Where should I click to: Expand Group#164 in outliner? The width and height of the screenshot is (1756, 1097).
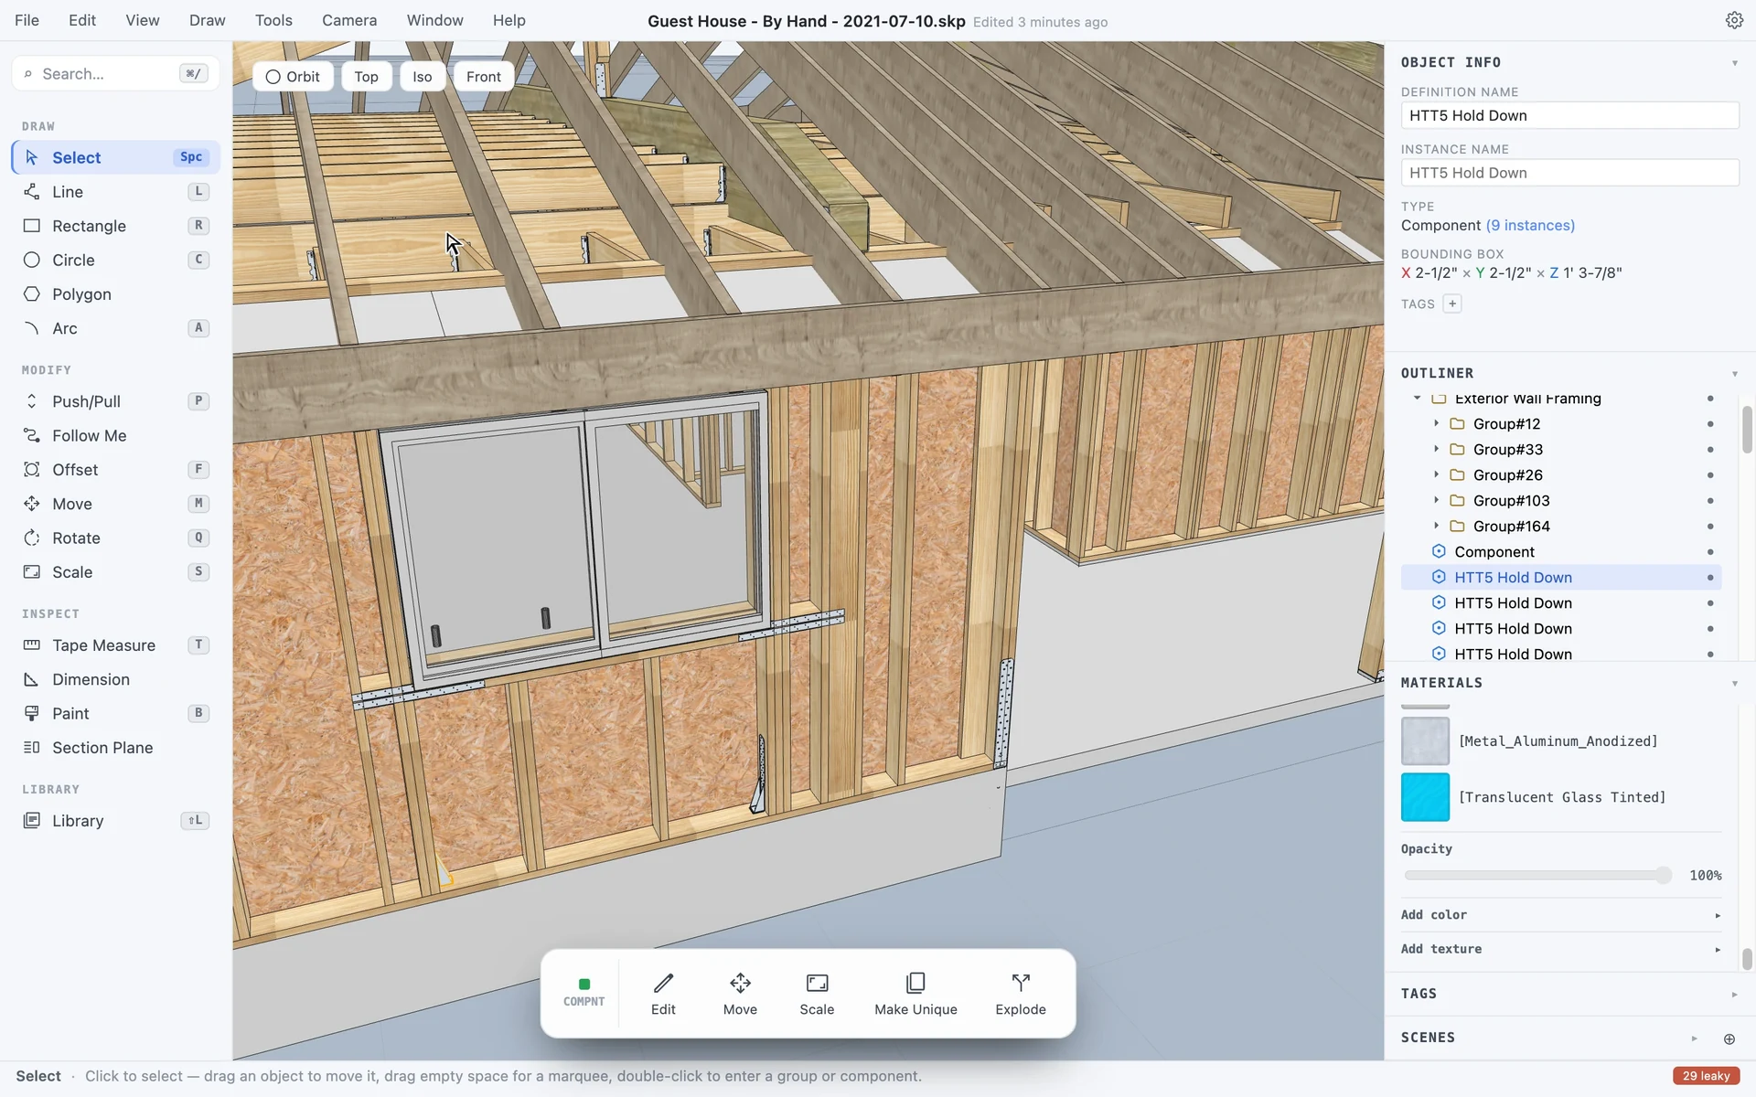pos(1436,527)
